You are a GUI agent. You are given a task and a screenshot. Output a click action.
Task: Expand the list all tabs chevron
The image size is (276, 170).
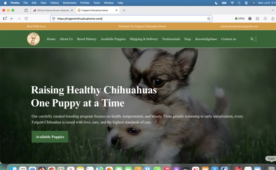click(273, 10)
